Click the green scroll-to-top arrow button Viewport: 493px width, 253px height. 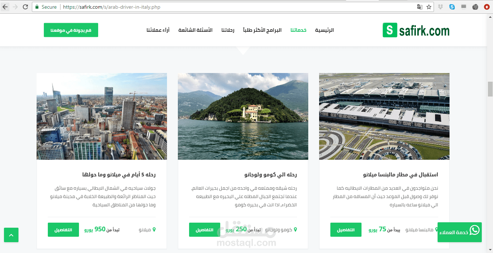(x=11, y=235)
